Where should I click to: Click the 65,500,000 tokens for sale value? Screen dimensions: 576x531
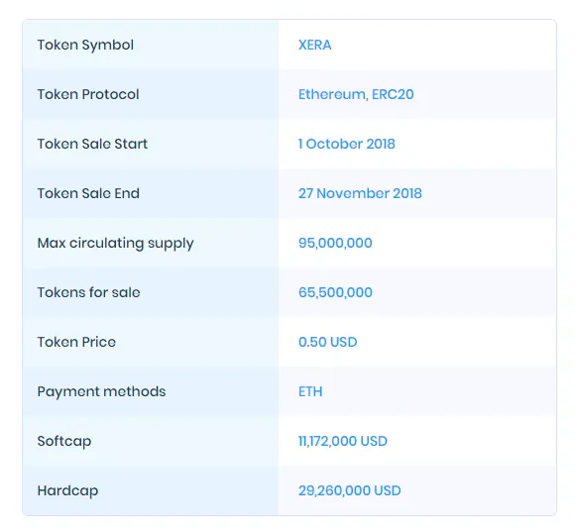coord(335,292)
